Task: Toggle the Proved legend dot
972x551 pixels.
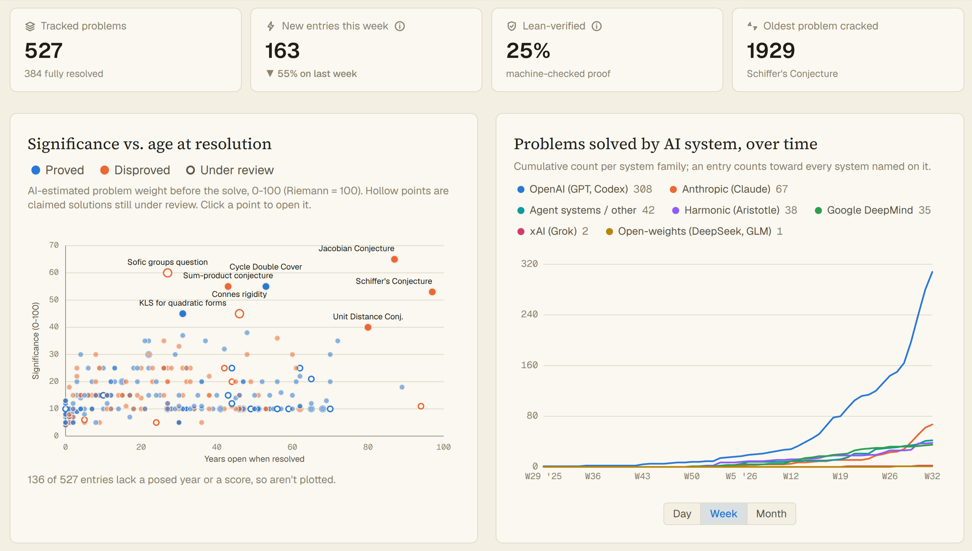Action: pos(35,170)
